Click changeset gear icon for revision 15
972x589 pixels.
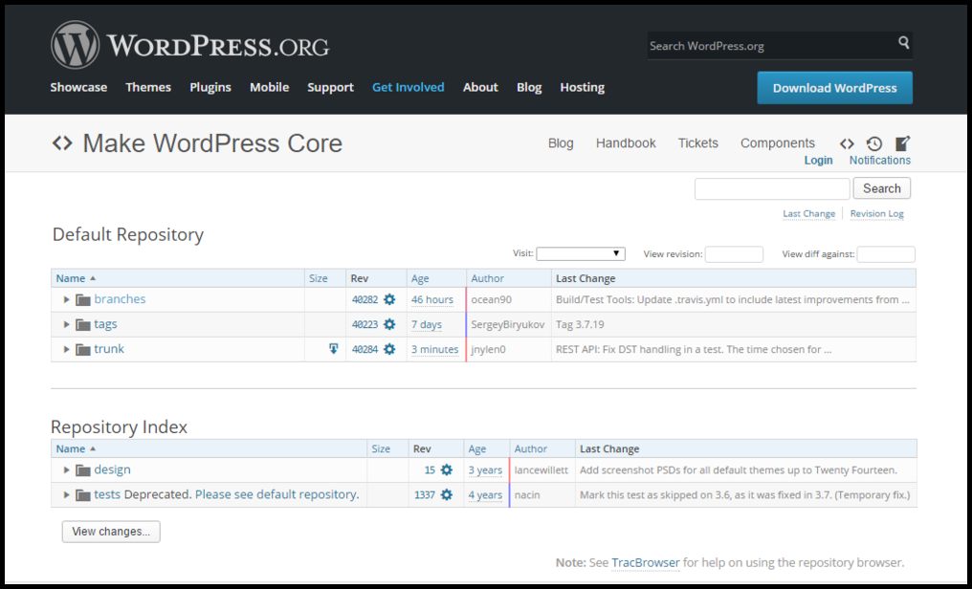coord(447,469)
